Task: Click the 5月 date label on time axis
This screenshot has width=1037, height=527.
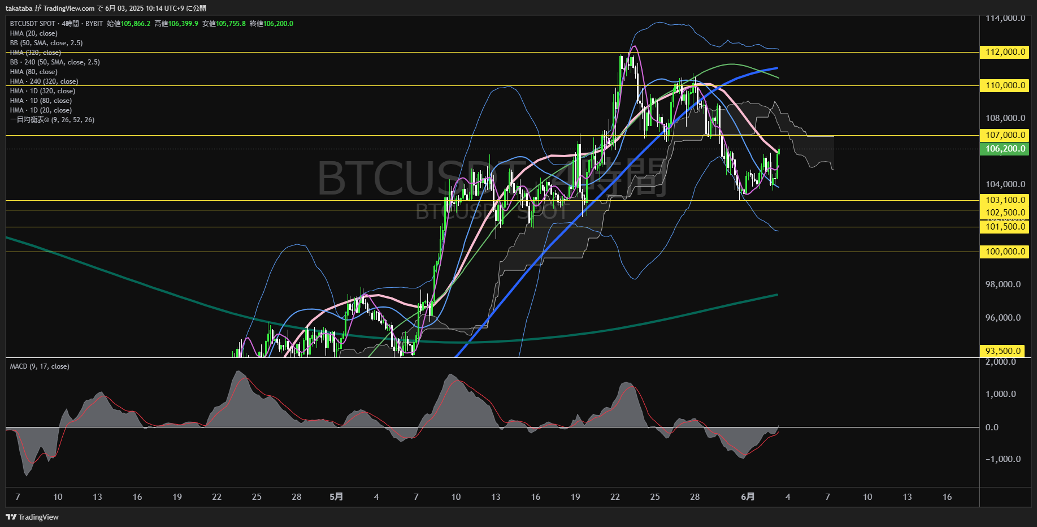Action: 336,496
